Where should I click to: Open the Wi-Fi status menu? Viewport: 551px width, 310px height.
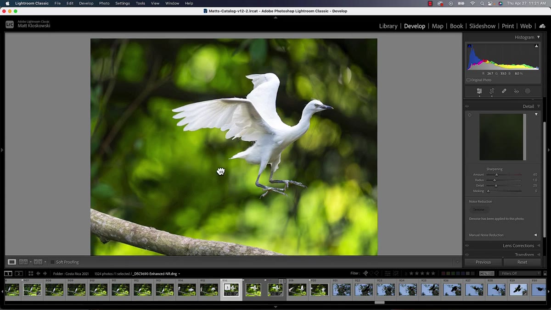pos(472,4)
